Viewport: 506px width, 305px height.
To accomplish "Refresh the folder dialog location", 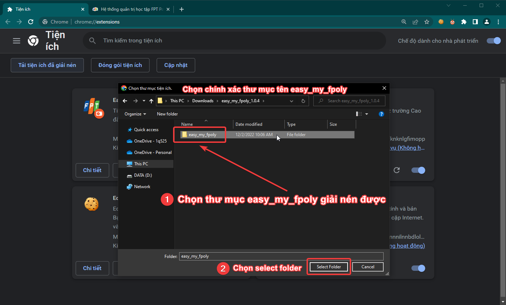I will [303, 101].
